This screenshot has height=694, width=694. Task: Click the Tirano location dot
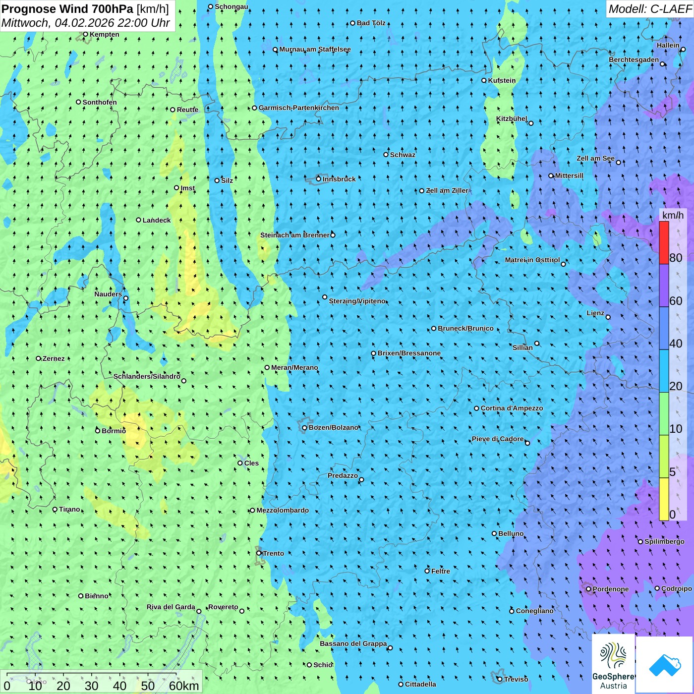(55, 509)
